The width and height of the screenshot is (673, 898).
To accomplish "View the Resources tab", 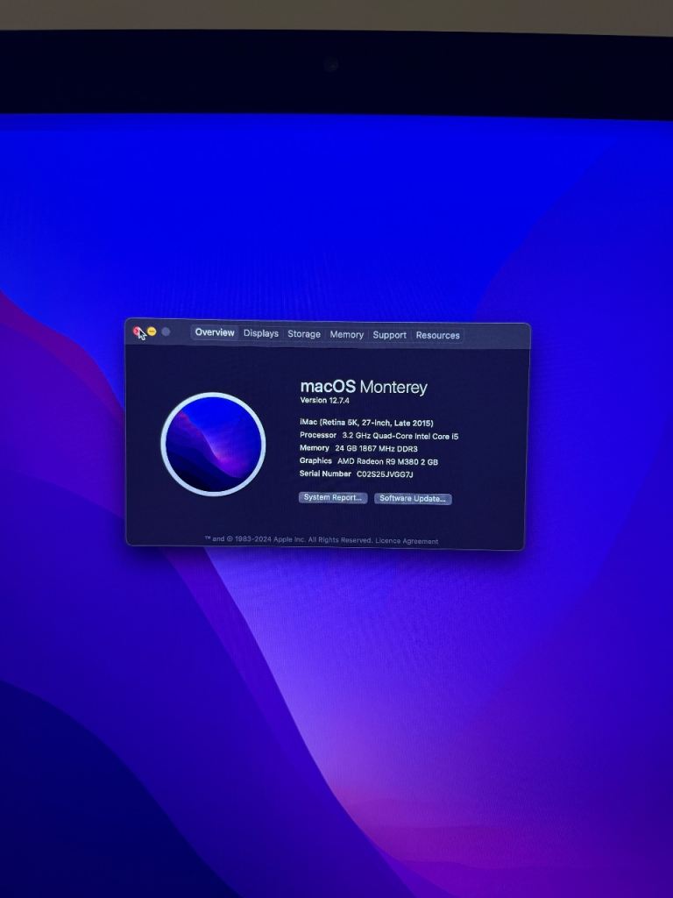I will pos(437,335).
